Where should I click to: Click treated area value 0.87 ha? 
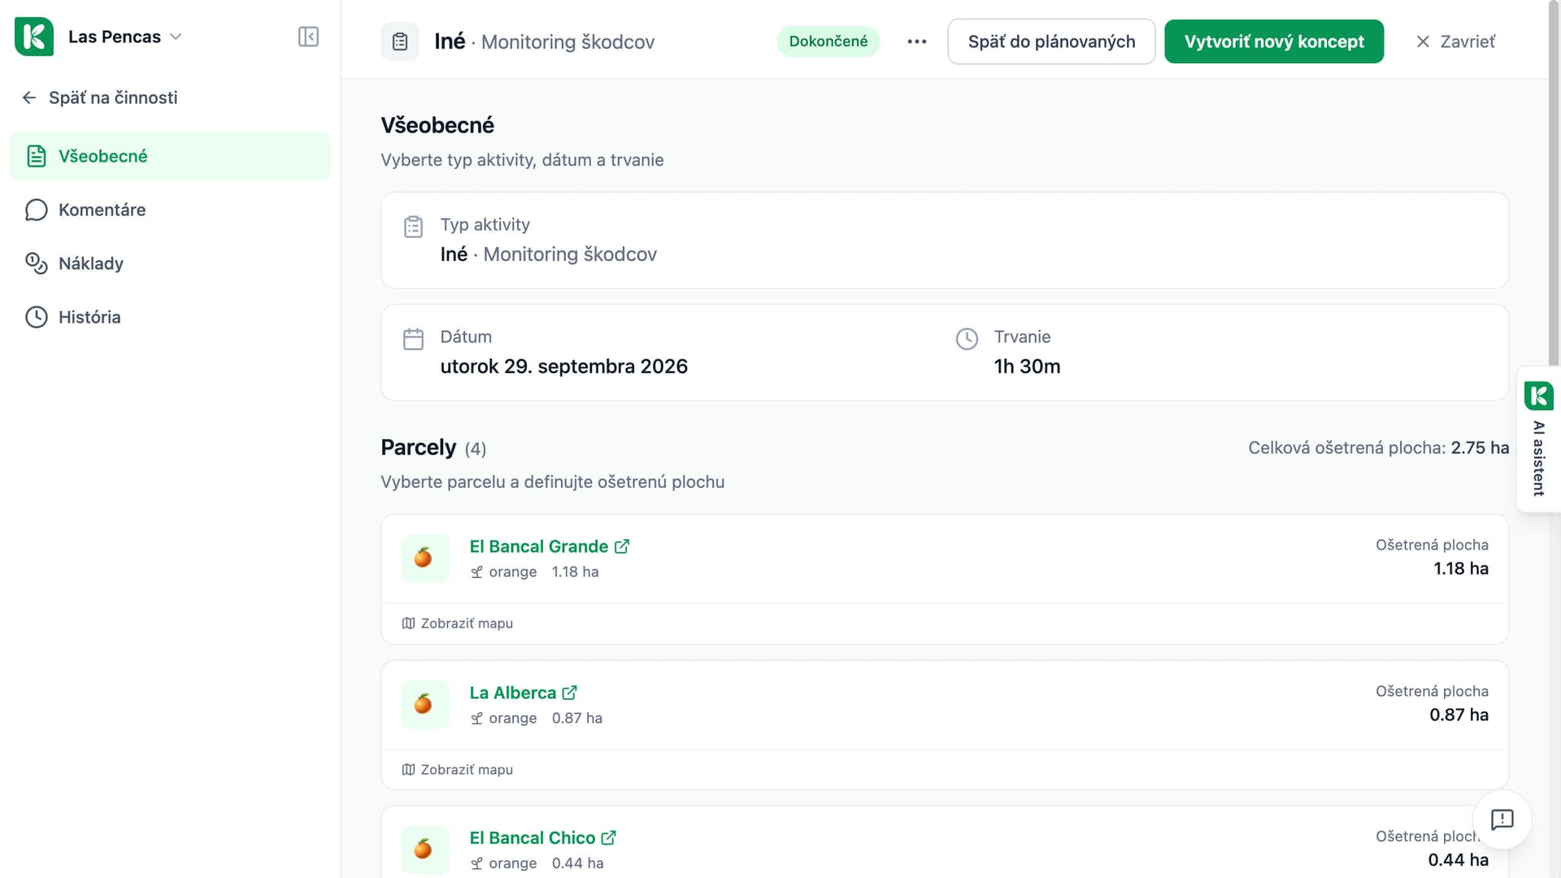tap(1459, 715)
